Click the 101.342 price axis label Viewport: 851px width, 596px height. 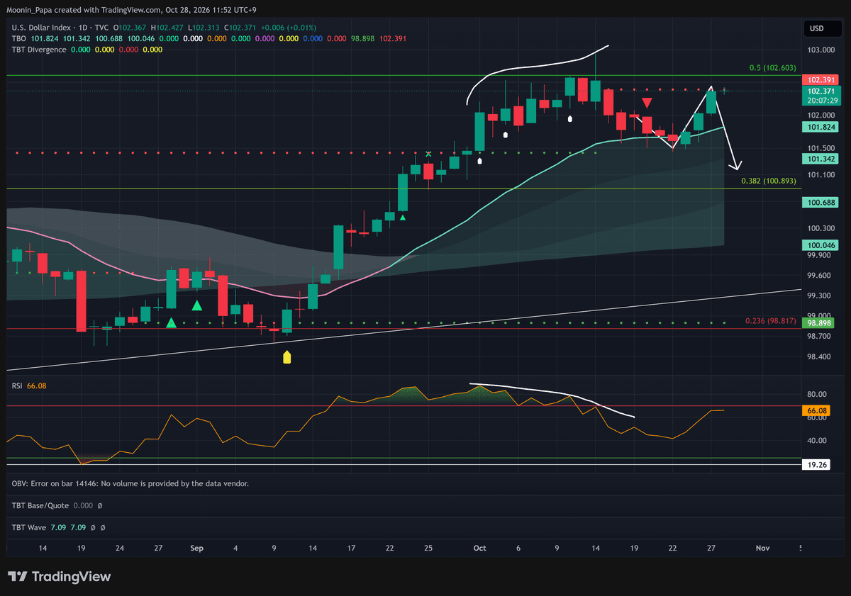click(821, 159)
